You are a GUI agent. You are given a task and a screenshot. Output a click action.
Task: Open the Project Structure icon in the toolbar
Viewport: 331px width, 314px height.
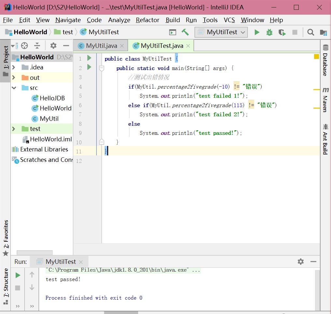pyautogui.click(x=324, y=33)
